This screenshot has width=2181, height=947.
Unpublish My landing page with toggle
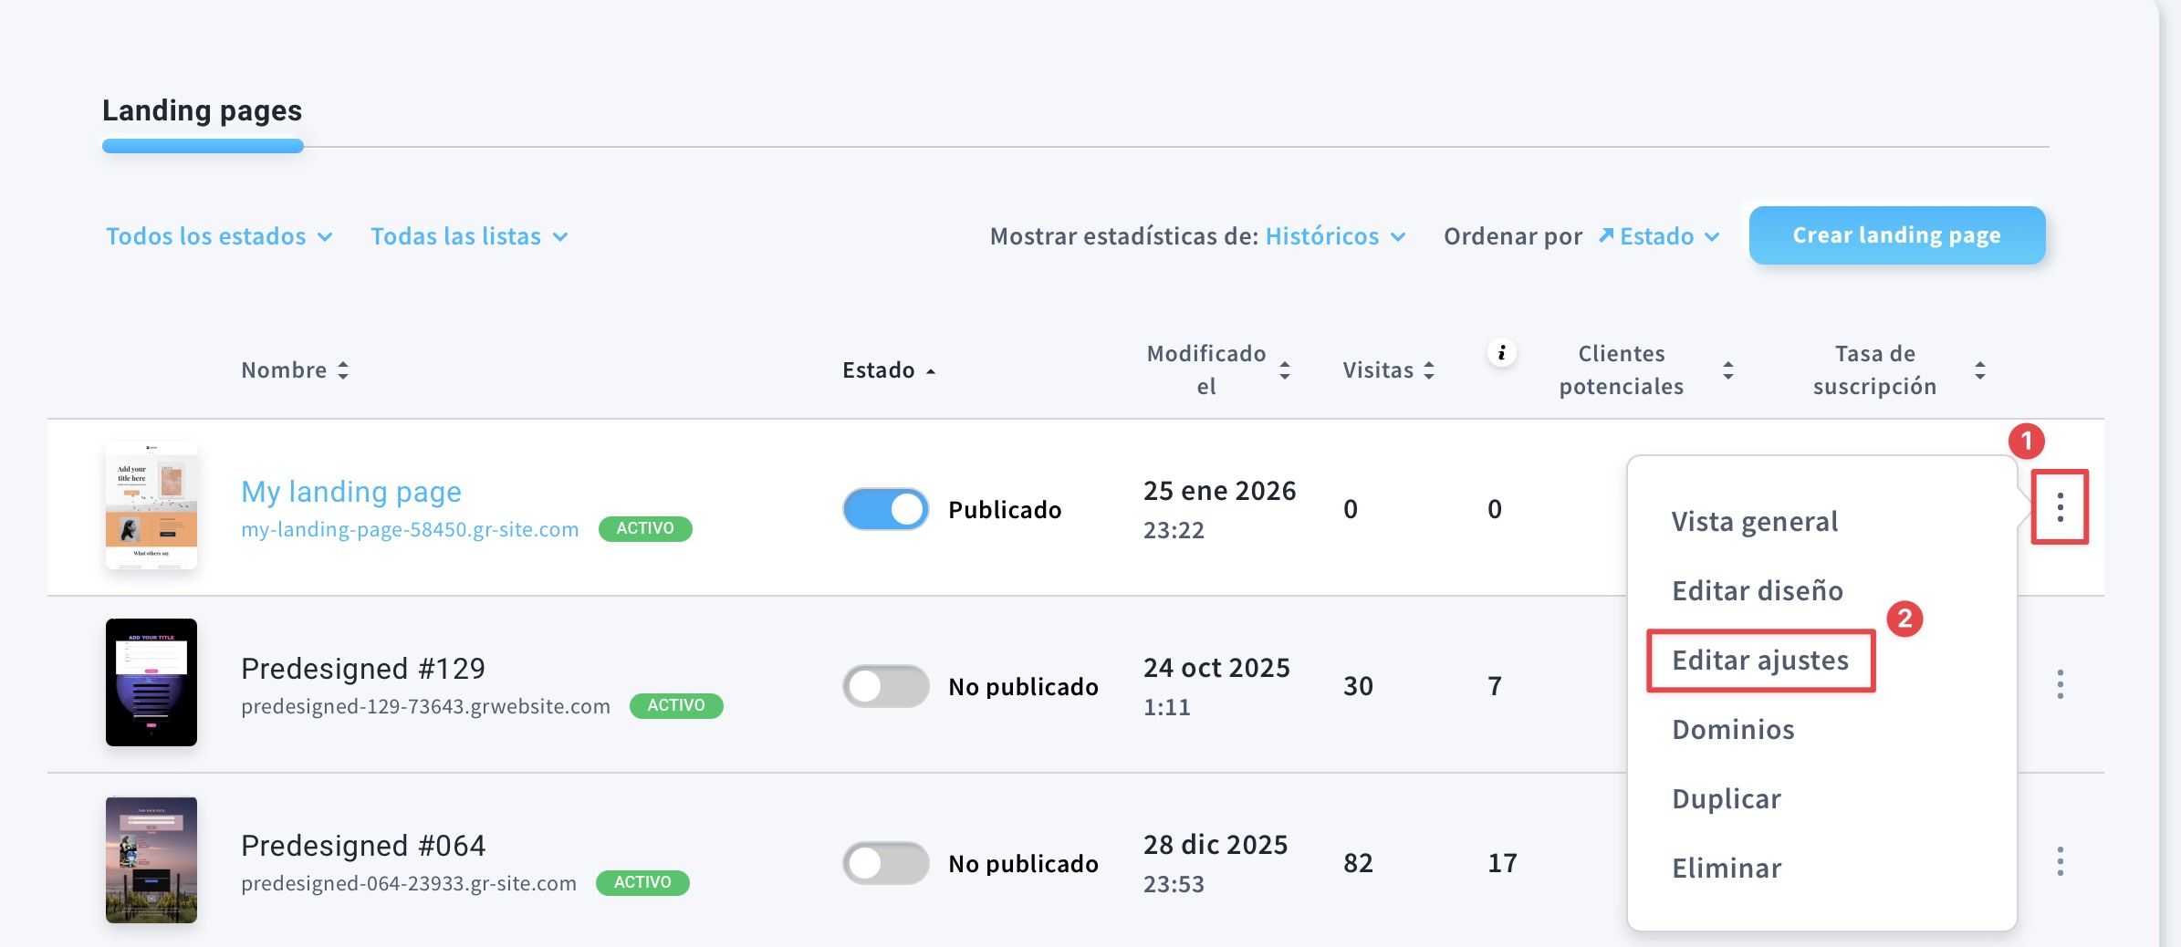tap(885, 509)
